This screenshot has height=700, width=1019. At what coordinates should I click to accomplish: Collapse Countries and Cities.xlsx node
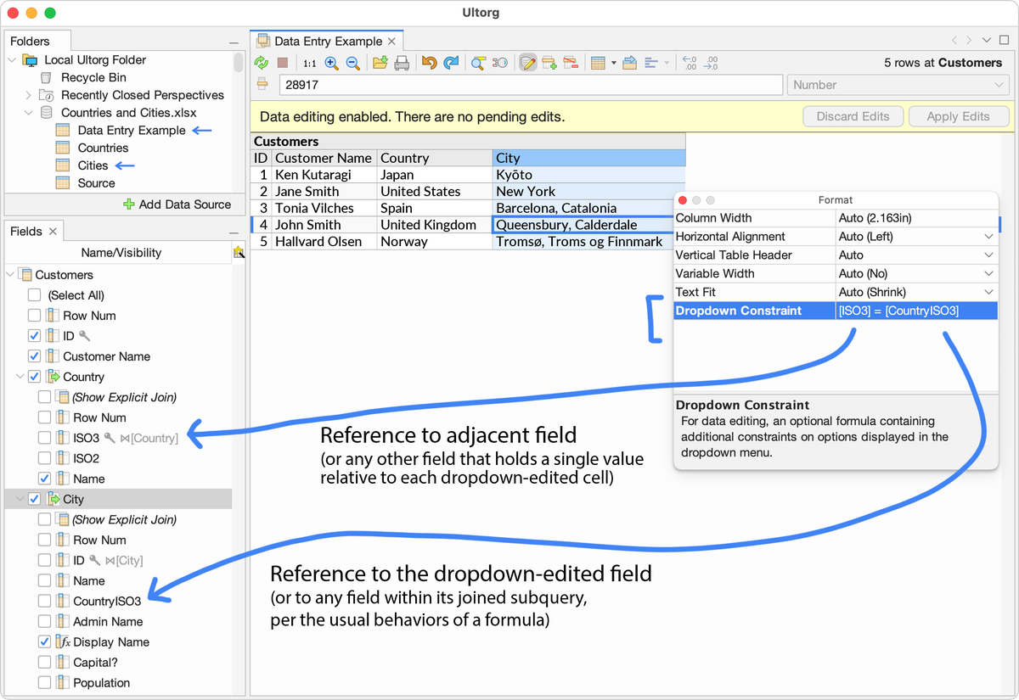[28, 113]
